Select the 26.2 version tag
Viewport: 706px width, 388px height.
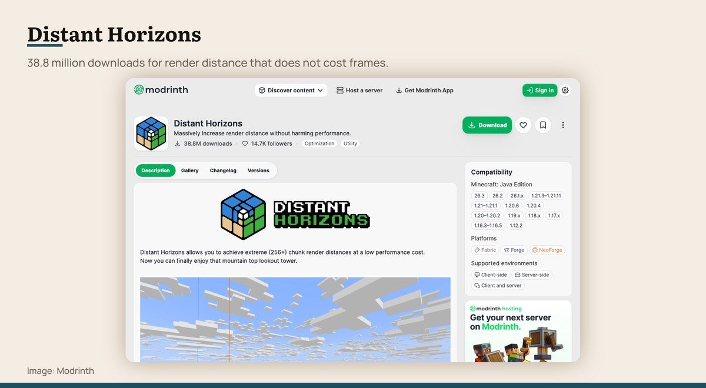point(497,196)
